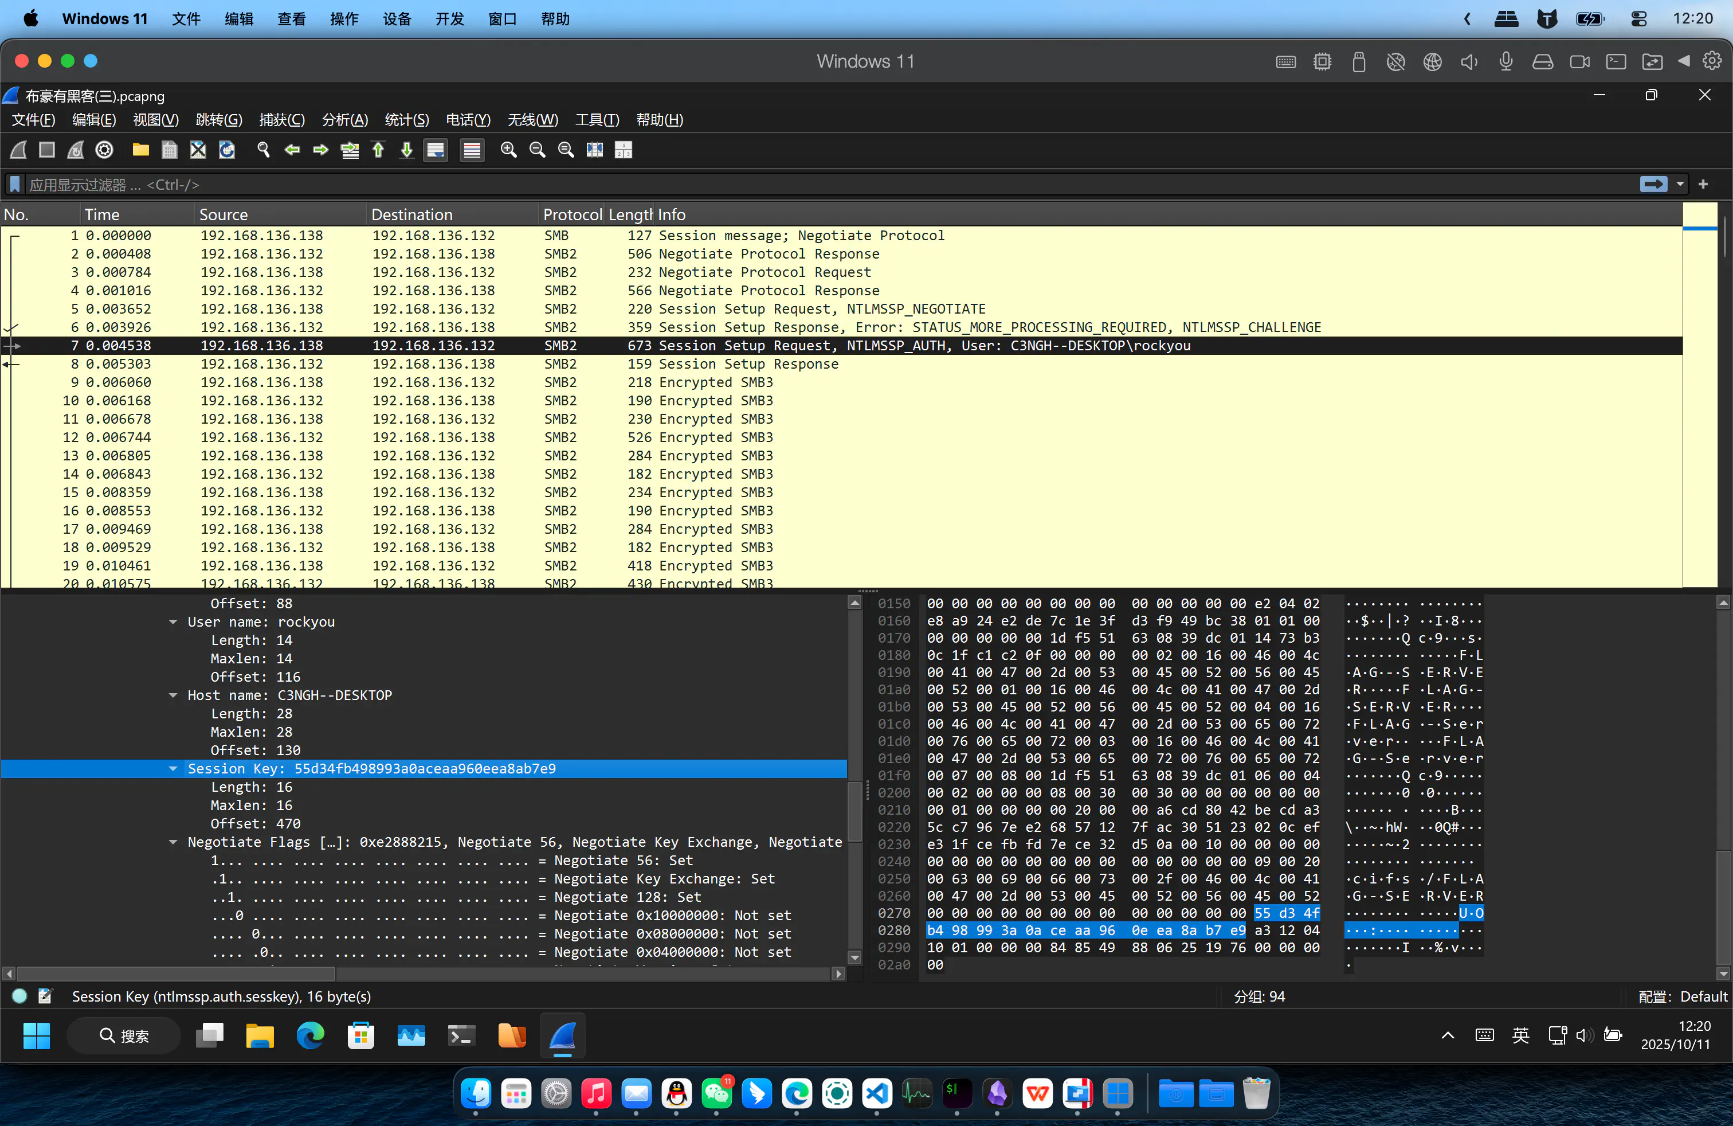The image size is (1733, 1126).
Task: Collapse the Session Key tree node
Action: click(173, 768)
